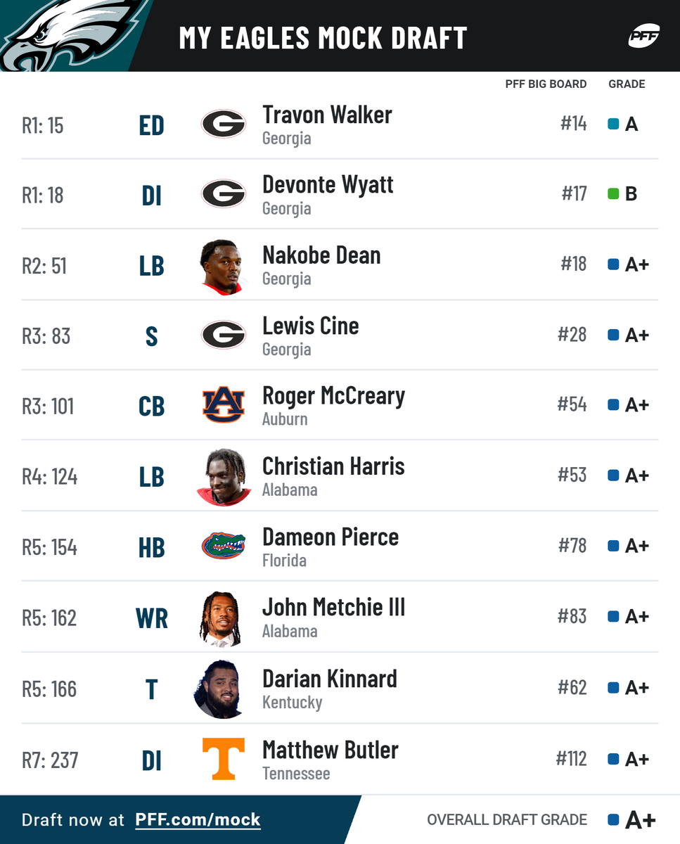This screenshot has width=680, height=844.
Task: Click Nakobe Dean's headshot photo
Action: (222, 267)
